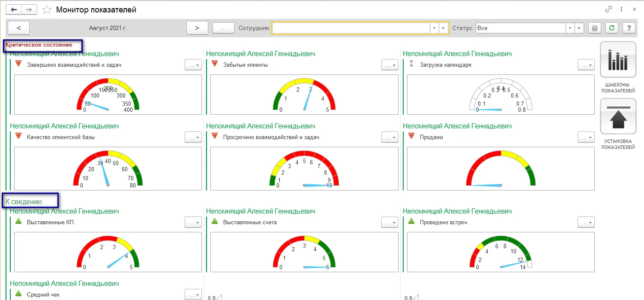
Task: Click the back navigation arrow
Action: coord(14,9)
